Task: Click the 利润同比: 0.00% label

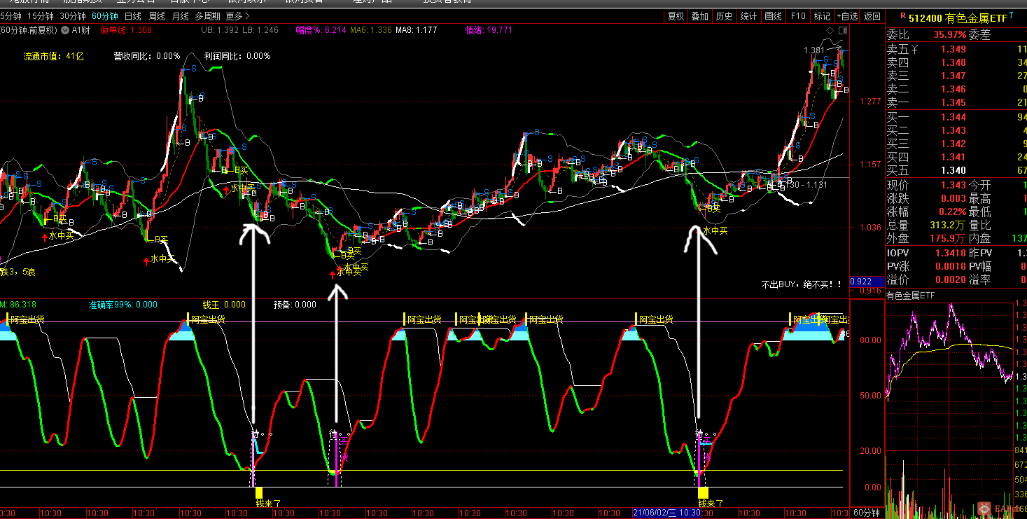Action: [x=237, y=56]
